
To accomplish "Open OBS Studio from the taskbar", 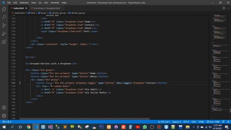I will (152, 127).
